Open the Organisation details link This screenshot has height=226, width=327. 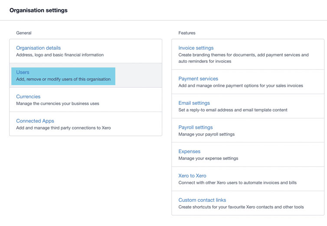pos(38,48)
